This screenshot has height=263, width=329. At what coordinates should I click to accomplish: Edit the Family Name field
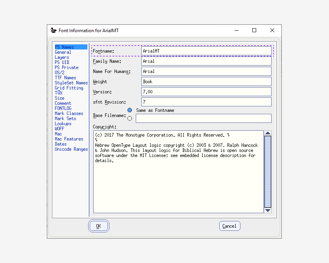207,61
